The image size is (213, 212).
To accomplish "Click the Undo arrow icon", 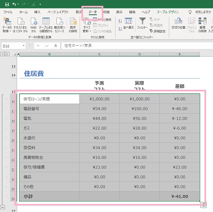I will point(14,4).
